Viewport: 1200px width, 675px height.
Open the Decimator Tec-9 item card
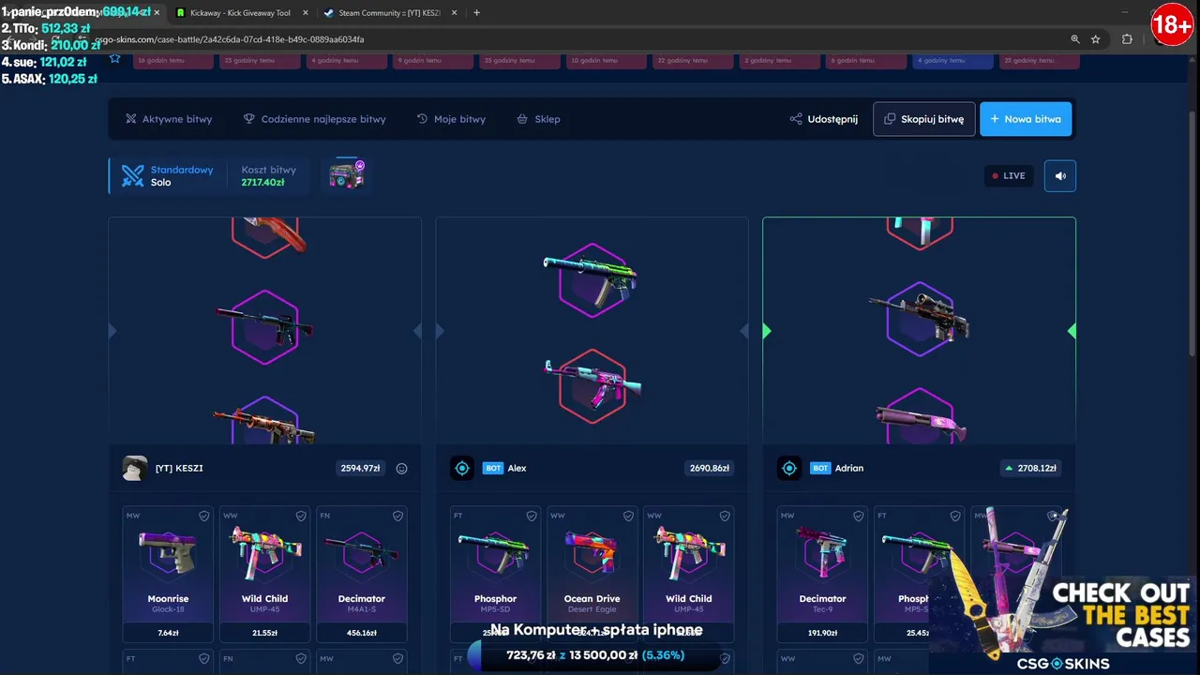[822, 574]
